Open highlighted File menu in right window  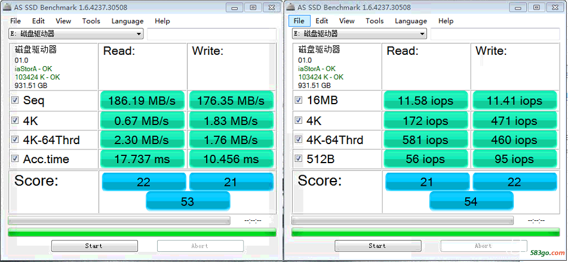coord(299,21)
